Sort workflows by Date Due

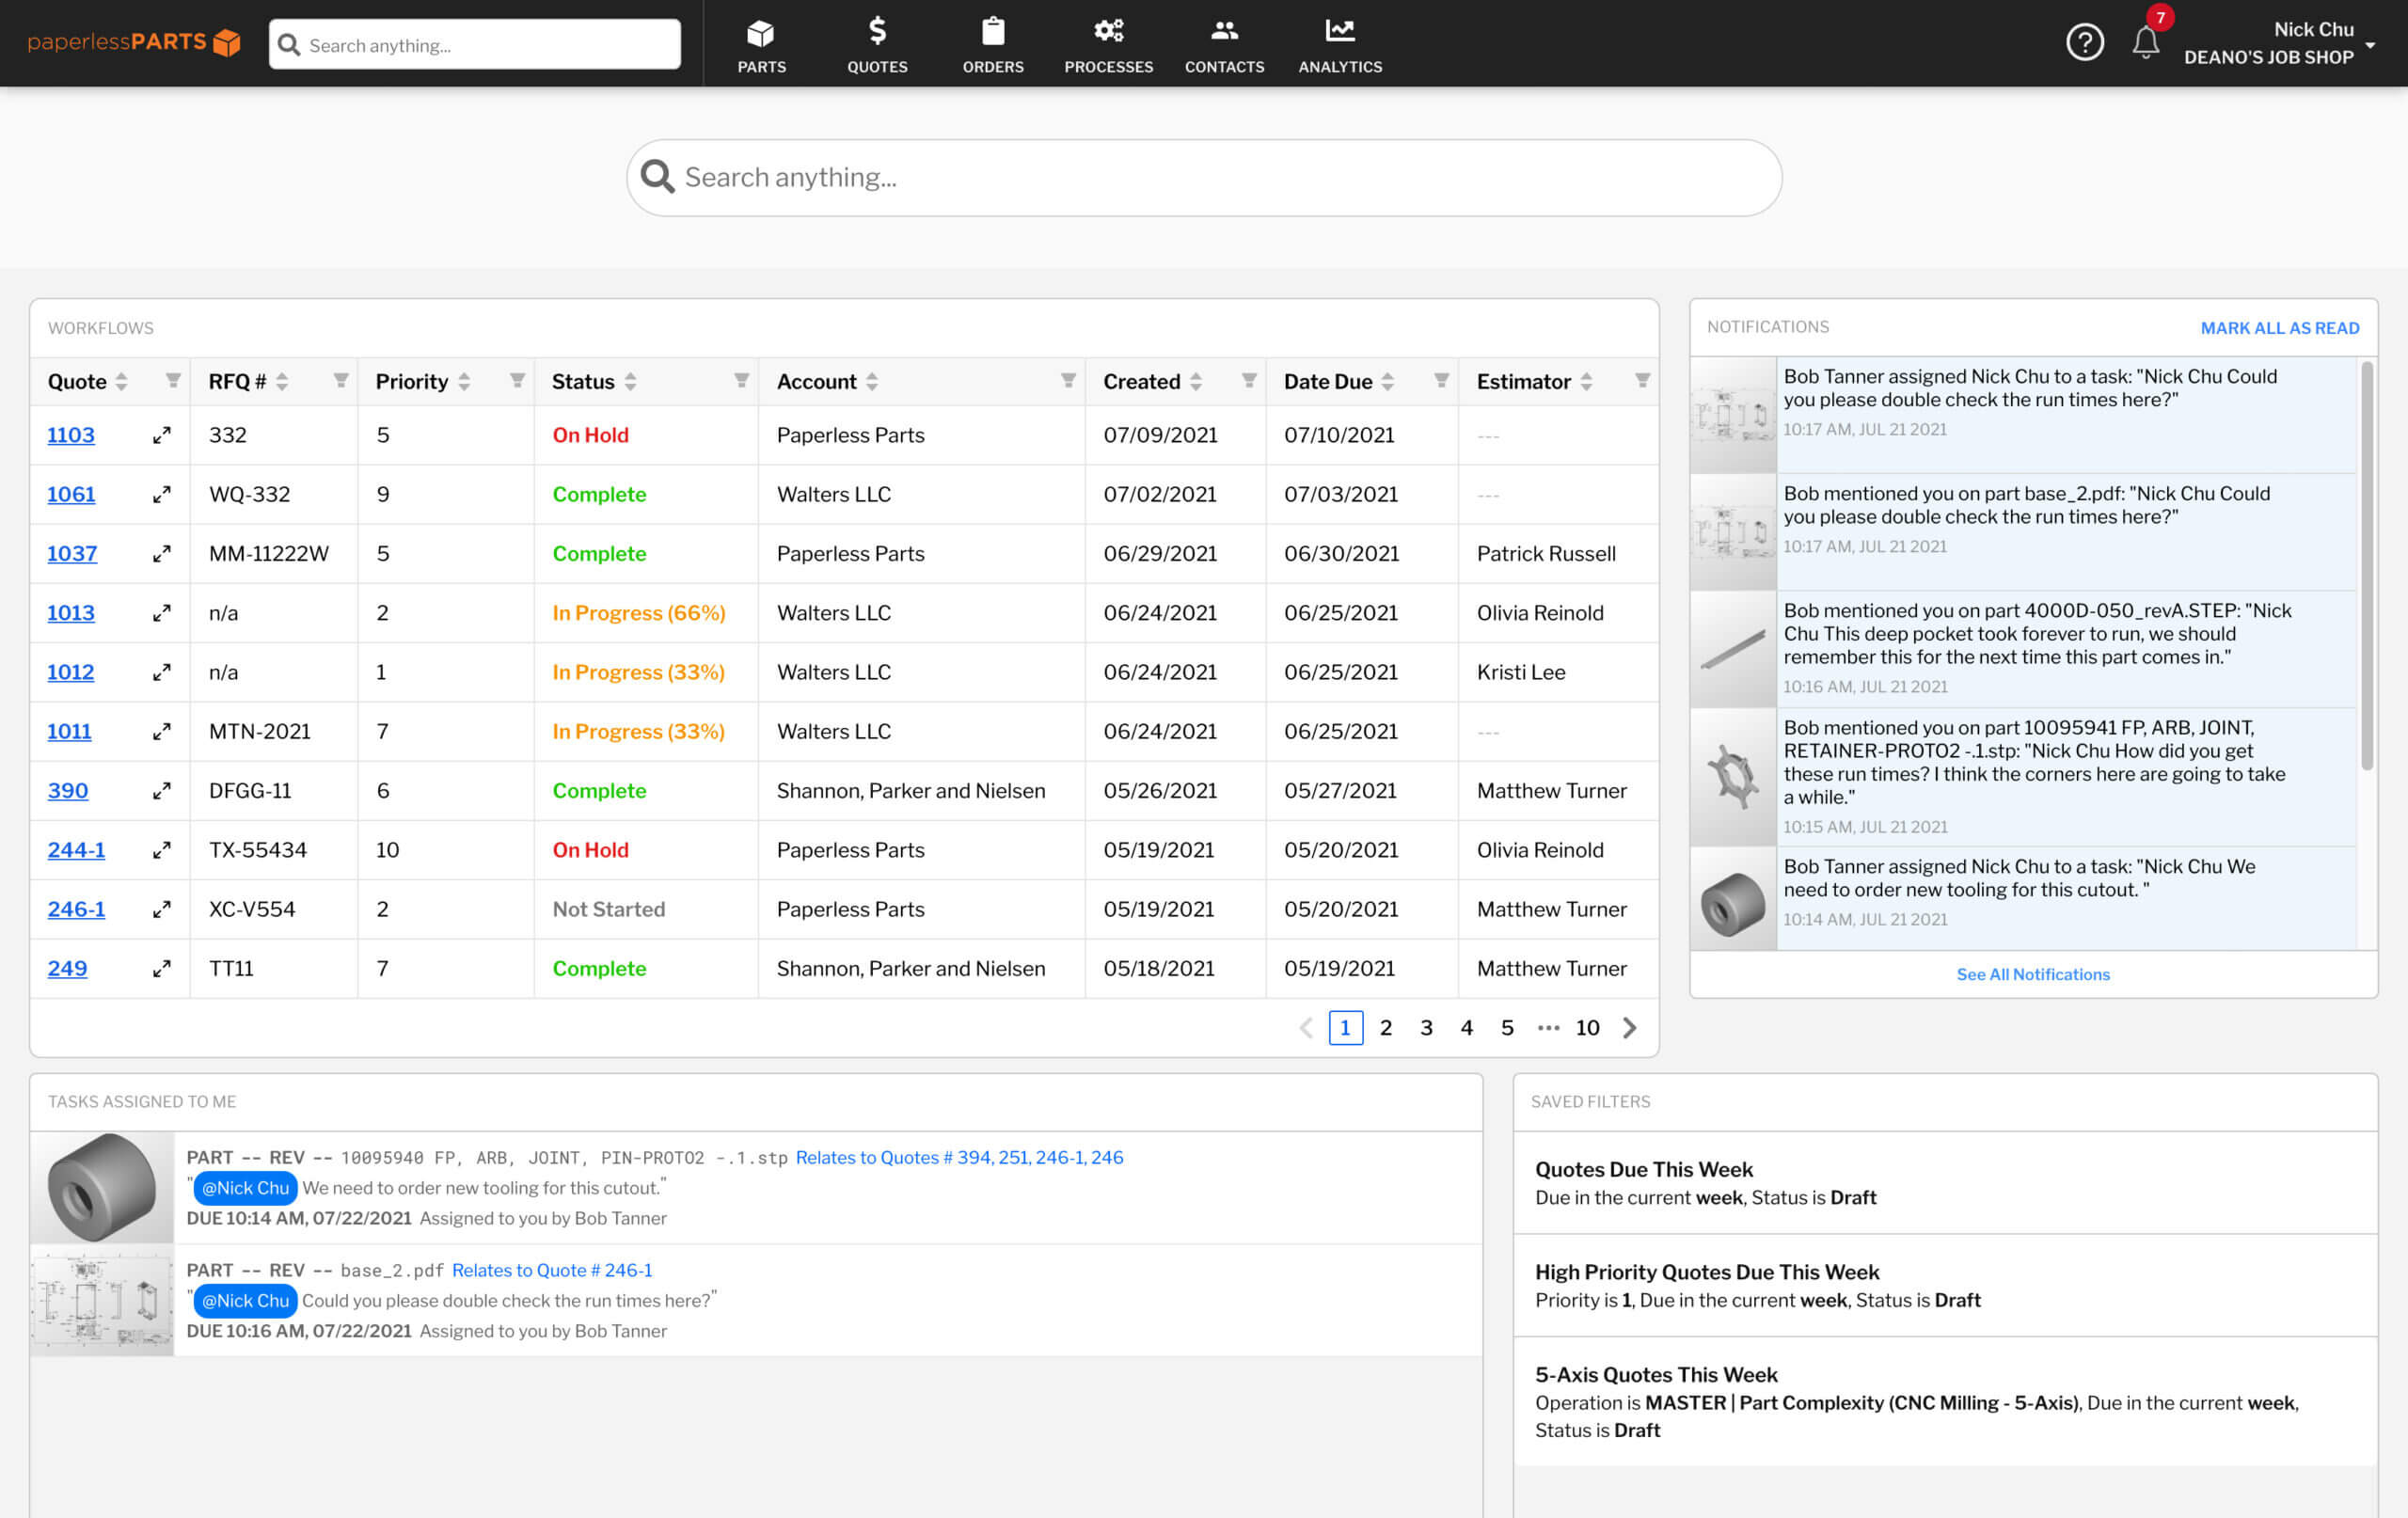tap(1388, 381)
